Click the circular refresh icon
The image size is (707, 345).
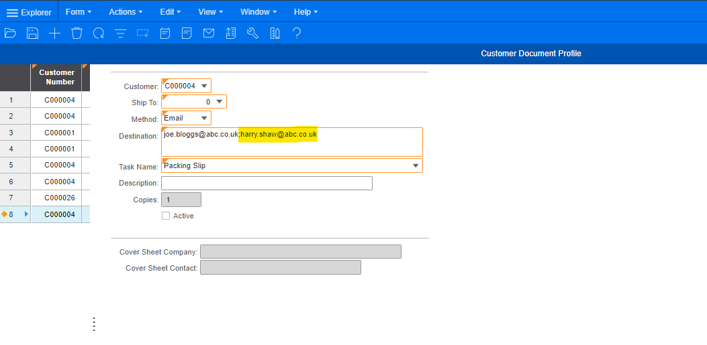(x=99, y=33)
